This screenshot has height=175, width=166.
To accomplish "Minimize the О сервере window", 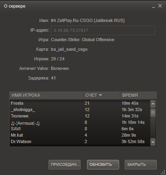I will 154,6.
